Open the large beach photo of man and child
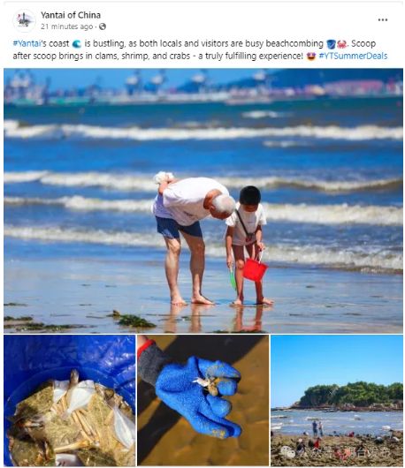Viewport: 405px width, 468px height. (203, 200)
